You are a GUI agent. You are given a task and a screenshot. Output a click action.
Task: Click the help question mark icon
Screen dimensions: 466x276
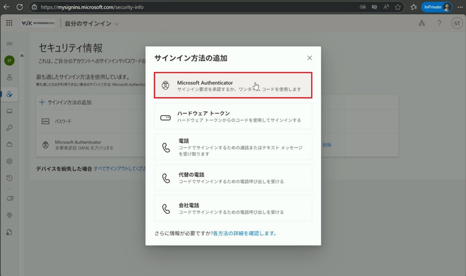(x=439, y=23)
